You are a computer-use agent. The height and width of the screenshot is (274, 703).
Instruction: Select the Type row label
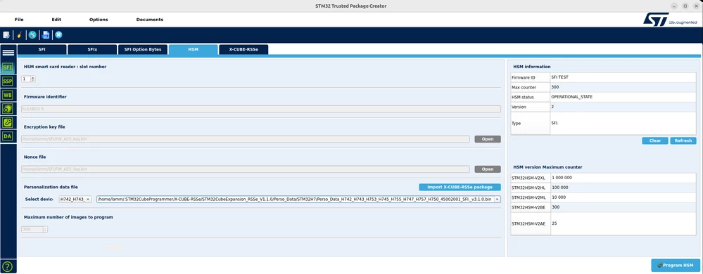(x=516, y=123)
